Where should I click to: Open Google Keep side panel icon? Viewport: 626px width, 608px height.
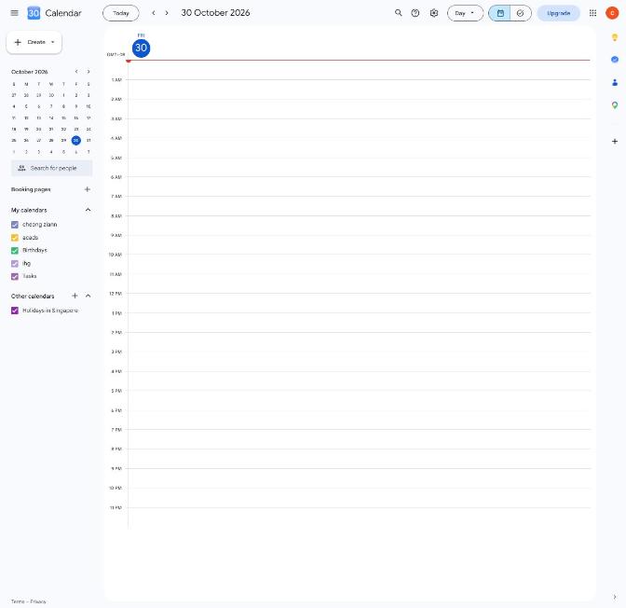click(615, 37)
